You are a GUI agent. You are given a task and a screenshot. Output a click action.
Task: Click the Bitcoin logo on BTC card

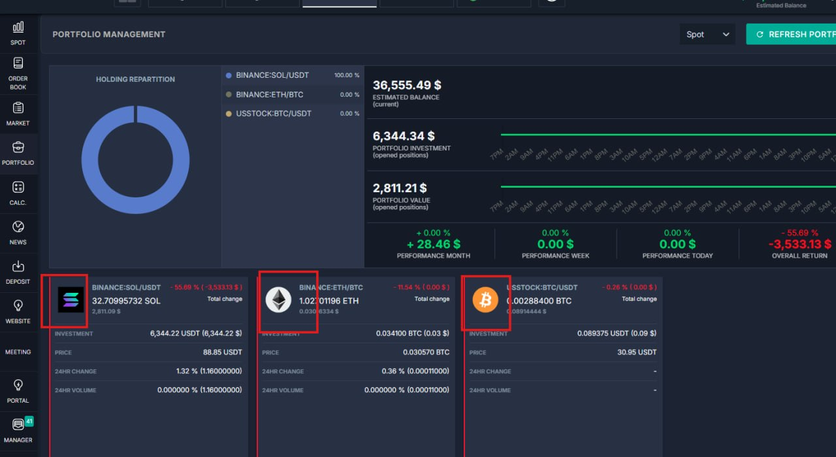pos(485,300)
